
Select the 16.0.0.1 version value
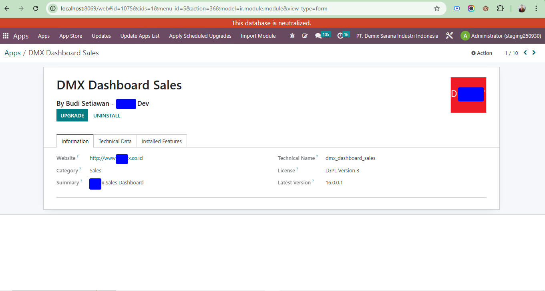[x=334, y=182]
